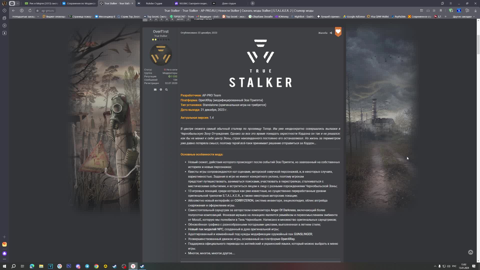Open Виджет оповещений bookmark
The height and width of the screenshot is (270, 480).
pos(54,16)
